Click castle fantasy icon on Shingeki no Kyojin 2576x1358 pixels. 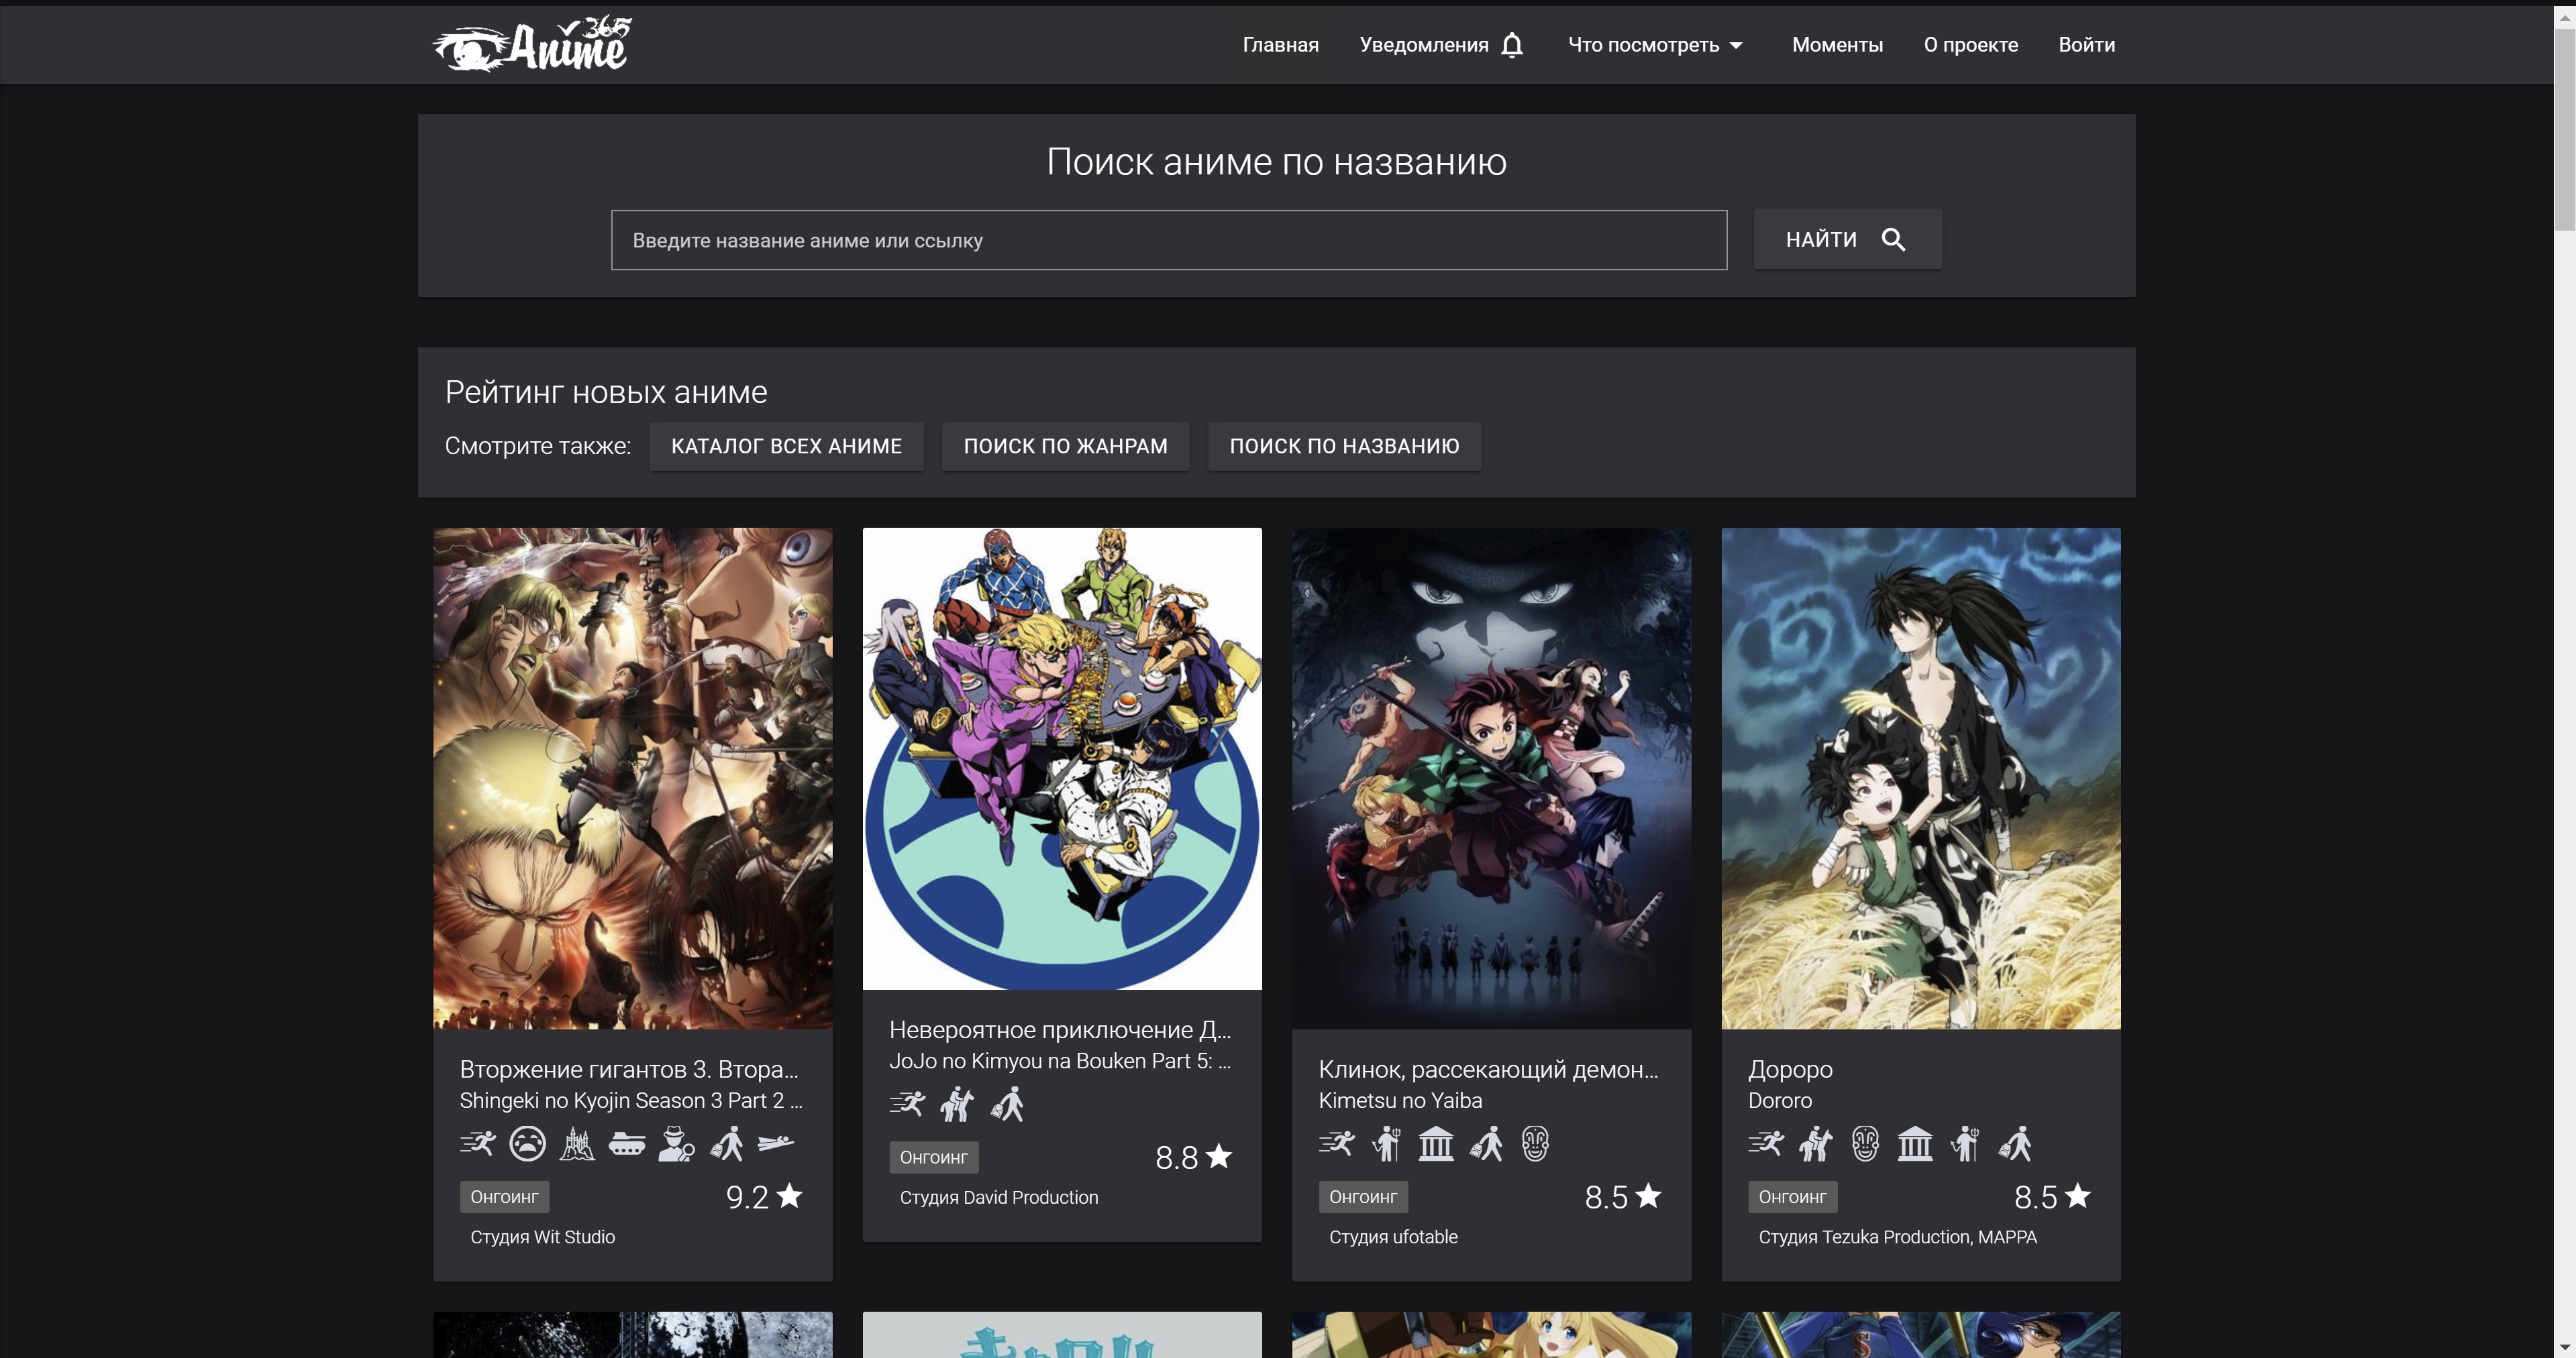point(577,1143)
